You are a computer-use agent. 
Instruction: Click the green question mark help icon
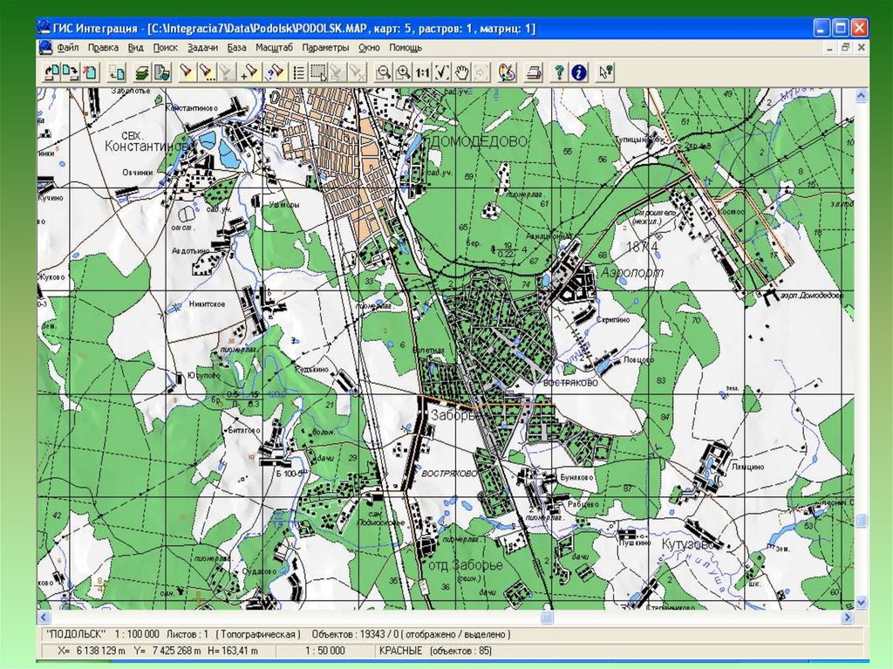point(559,72)
